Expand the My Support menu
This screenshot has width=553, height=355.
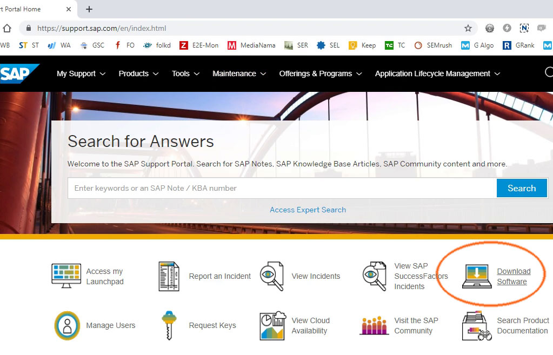click(x=81, y=73)
